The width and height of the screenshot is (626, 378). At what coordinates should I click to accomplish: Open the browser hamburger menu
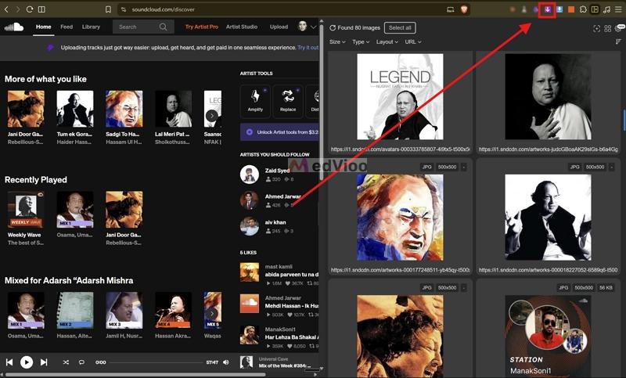[x=618, y=9]
